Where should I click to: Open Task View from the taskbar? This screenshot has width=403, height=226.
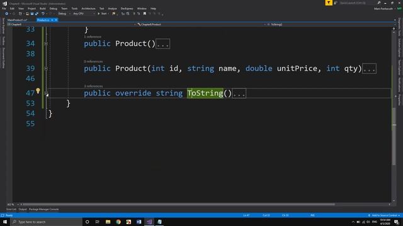click(98, 222)
